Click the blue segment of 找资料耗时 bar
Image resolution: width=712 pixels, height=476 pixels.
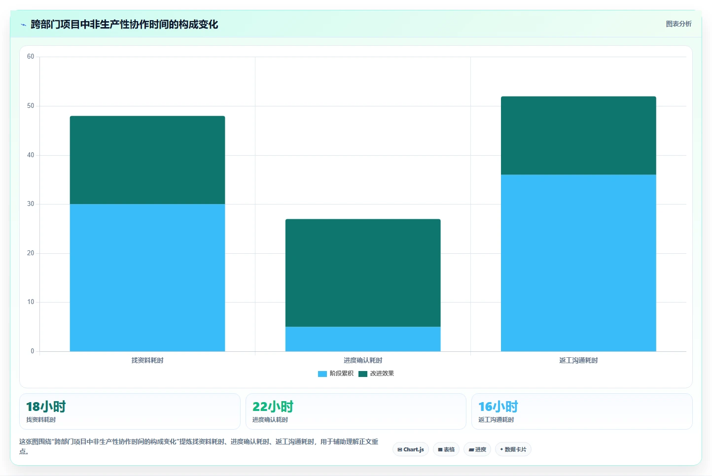click(147, 277)
